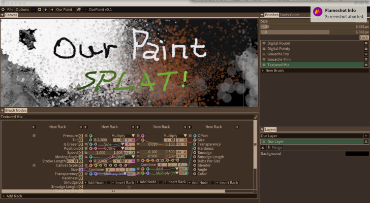The width and height of the screenshot is (370, 203).
Task: Click the right menu icon on Gouache Thin row
Action: [x=366, y=59]
